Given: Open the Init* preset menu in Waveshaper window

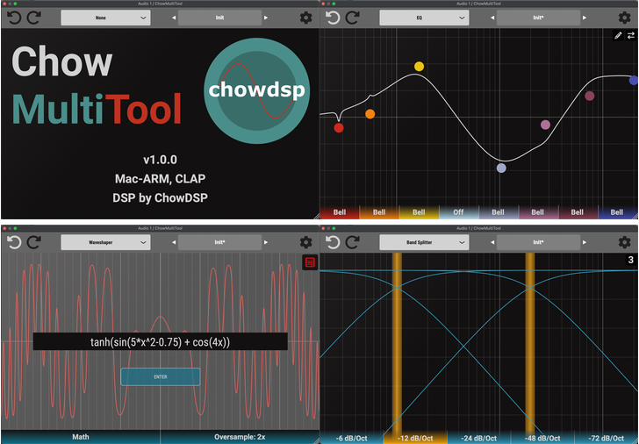Looking at the screenshot, I should pyautogui.click(x=219, y=242).
